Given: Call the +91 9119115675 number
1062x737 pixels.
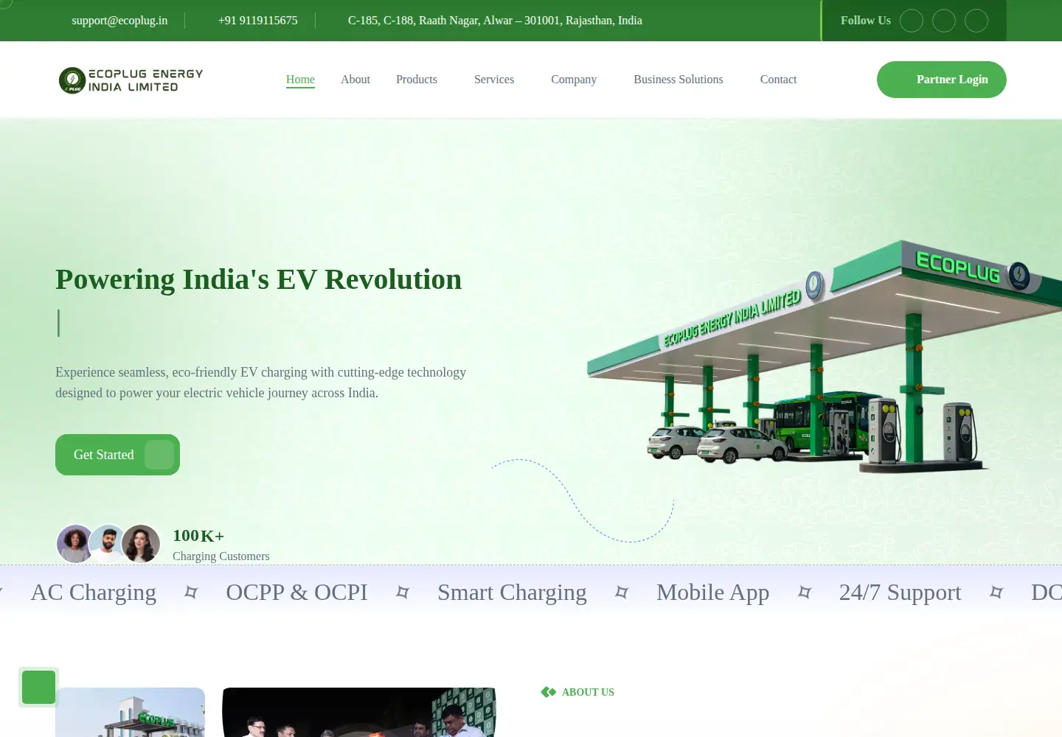Looking at the screenshot, I should click(258, 21).
